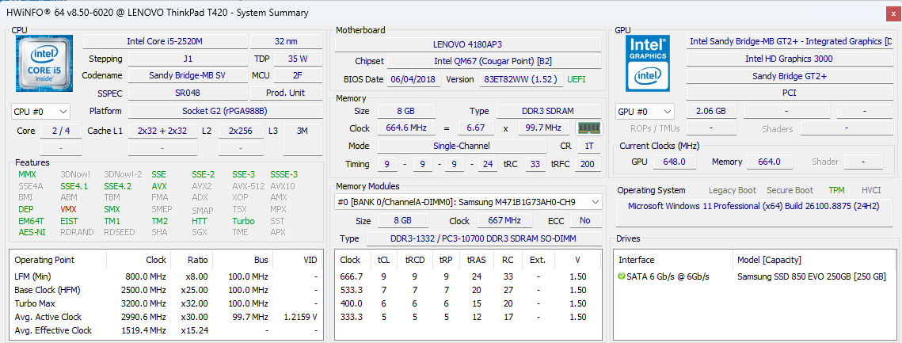Click the Sandy Bridge GT2+ field

(x=789, y=76)
